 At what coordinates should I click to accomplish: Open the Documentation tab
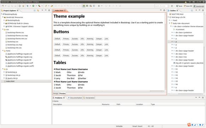(75, 98)
